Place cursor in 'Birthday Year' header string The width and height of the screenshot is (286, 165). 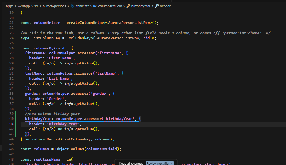pos(63,124)
